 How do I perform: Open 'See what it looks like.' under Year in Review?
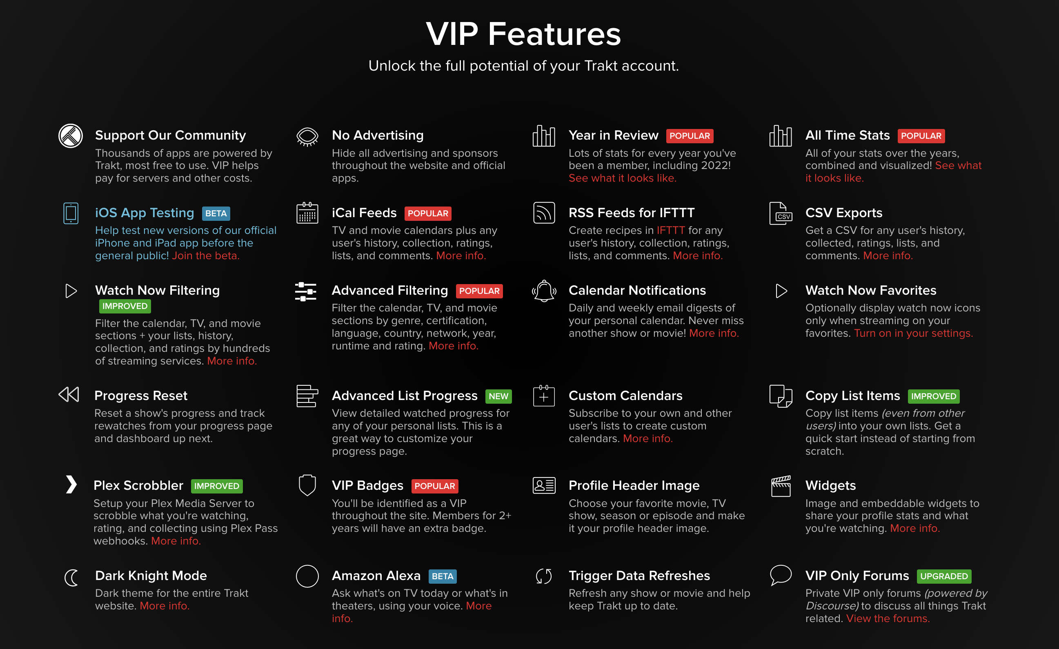[x=622, y=178]
